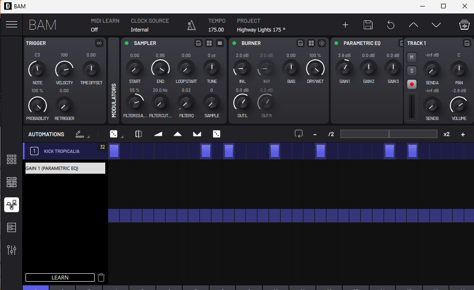474x290 pixels.
Task: Click the automation range scroll bar
Action: click(x=389, y=134)
